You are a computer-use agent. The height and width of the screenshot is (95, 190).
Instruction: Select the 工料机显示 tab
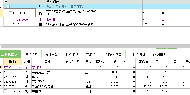[x=11, y=54]
